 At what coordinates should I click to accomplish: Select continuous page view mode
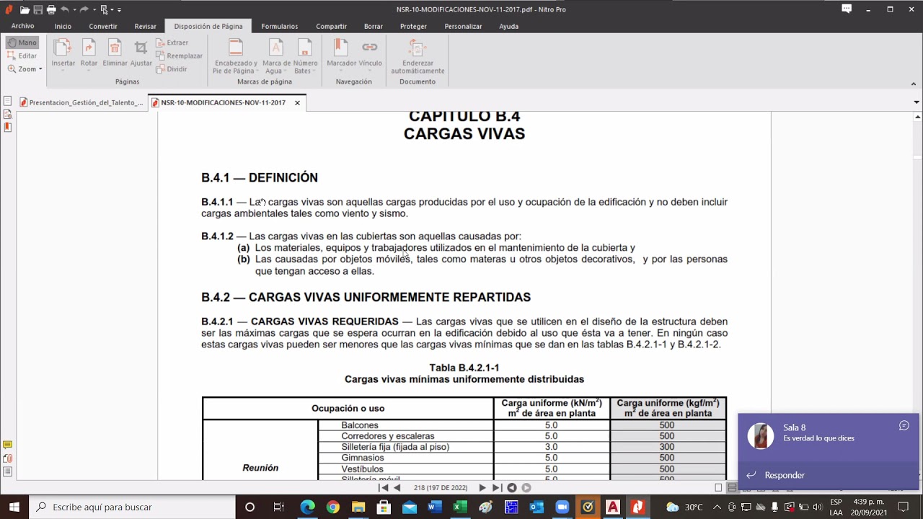pos(731,488)
